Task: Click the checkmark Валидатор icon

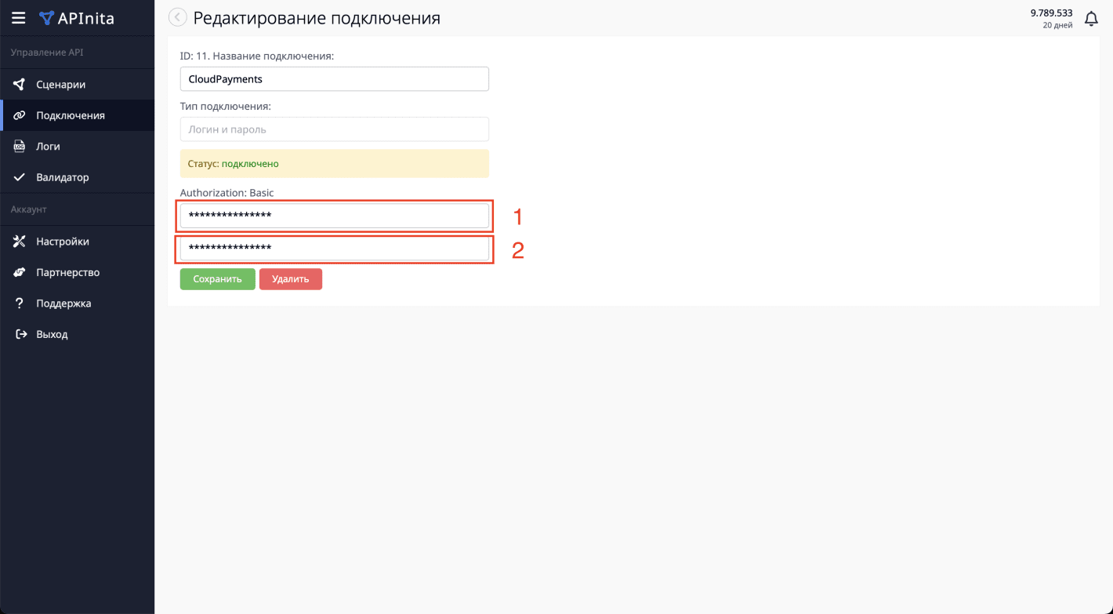Action: [20, 177]
